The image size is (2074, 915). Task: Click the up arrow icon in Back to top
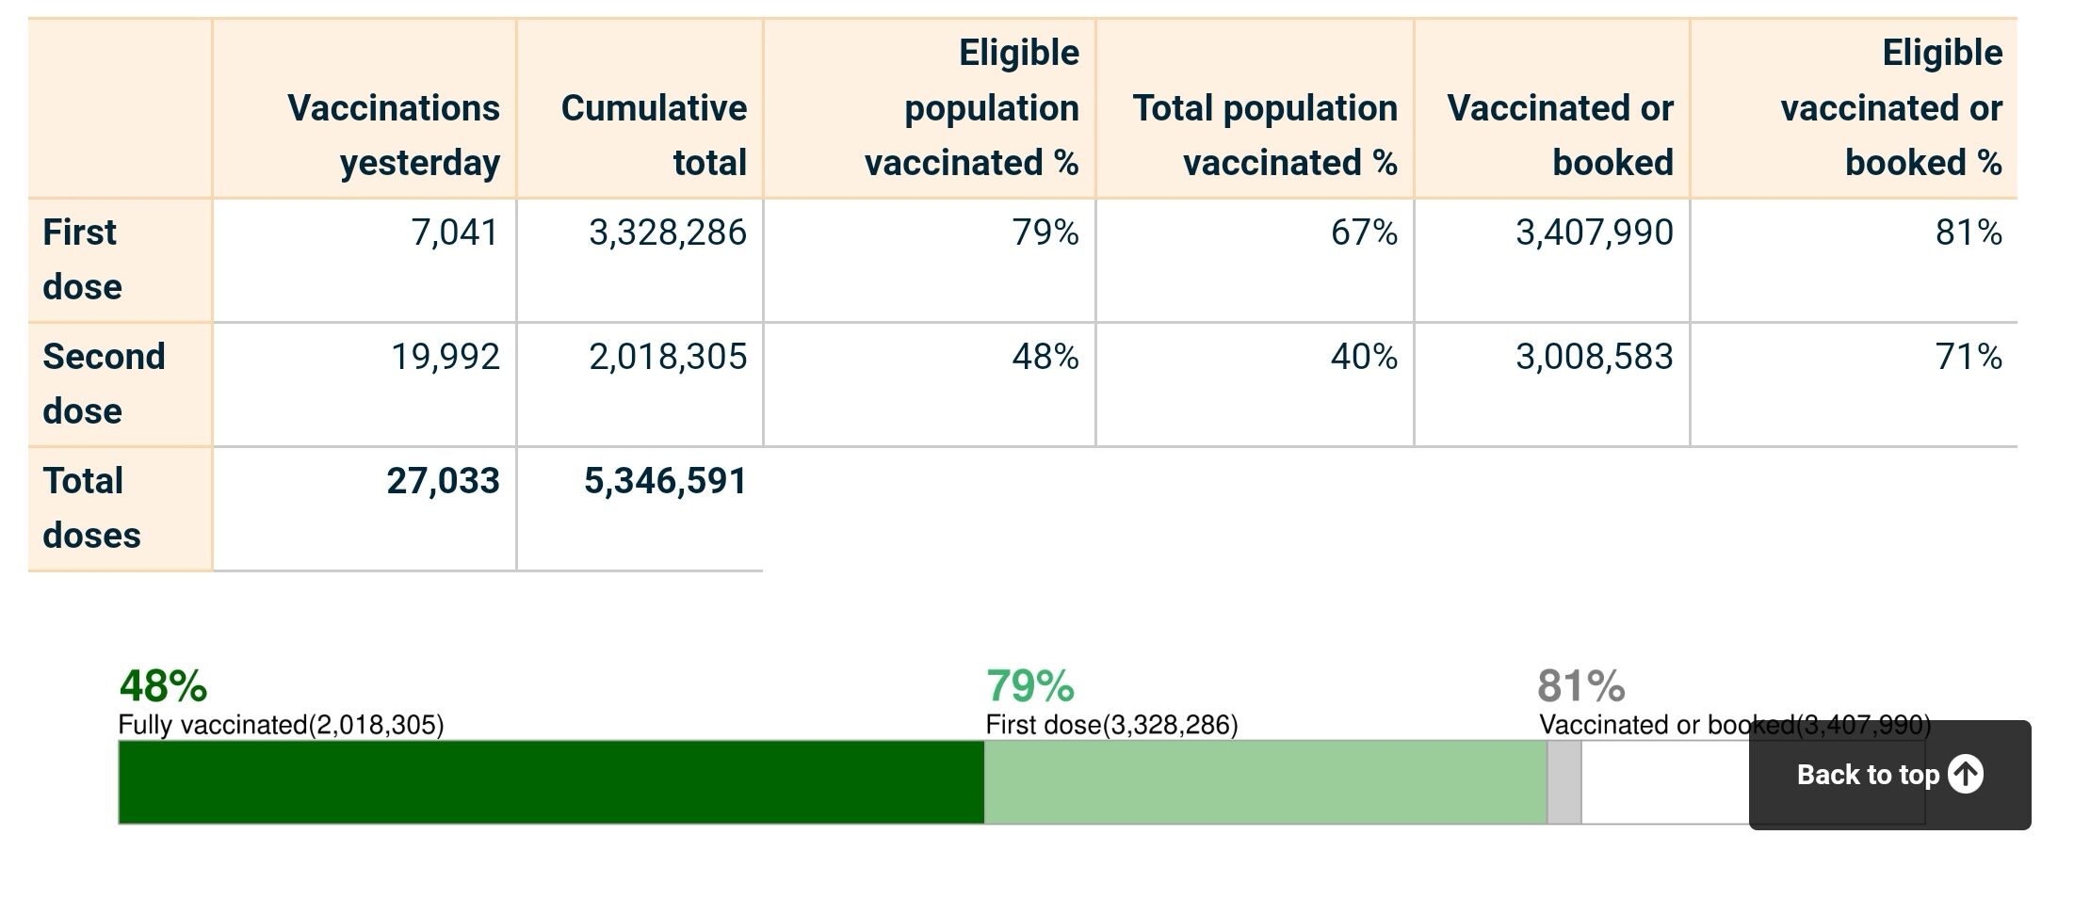coord(1965,775)
